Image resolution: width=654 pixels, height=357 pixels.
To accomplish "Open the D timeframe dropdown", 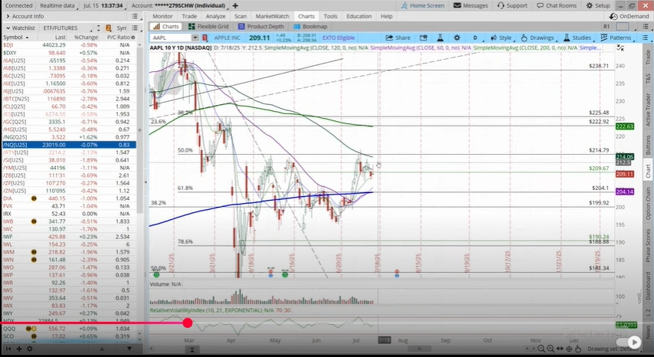I will [x=475, y=38].
